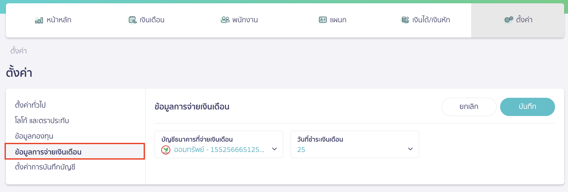This screenshot has height=192, width=568.
Task: Click the ยกเลิก cancel button
Action: pyautogui.click(x=469, y=107)
